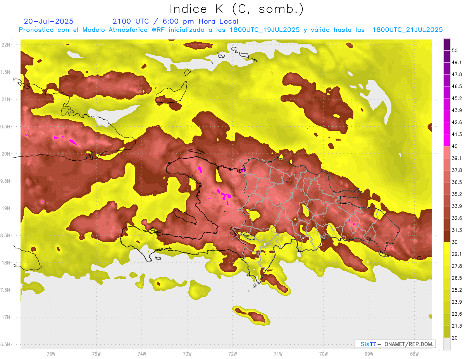Click the colorbar value "21.3"

456,326
